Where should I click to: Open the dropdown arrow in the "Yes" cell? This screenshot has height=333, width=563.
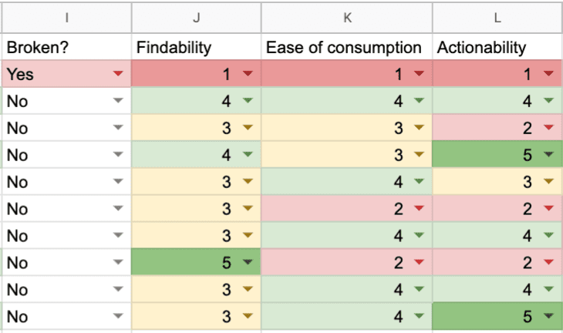coord(118,74)
